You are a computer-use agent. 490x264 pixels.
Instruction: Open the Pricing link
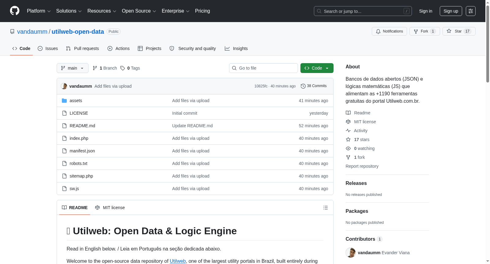coord(202,11)
